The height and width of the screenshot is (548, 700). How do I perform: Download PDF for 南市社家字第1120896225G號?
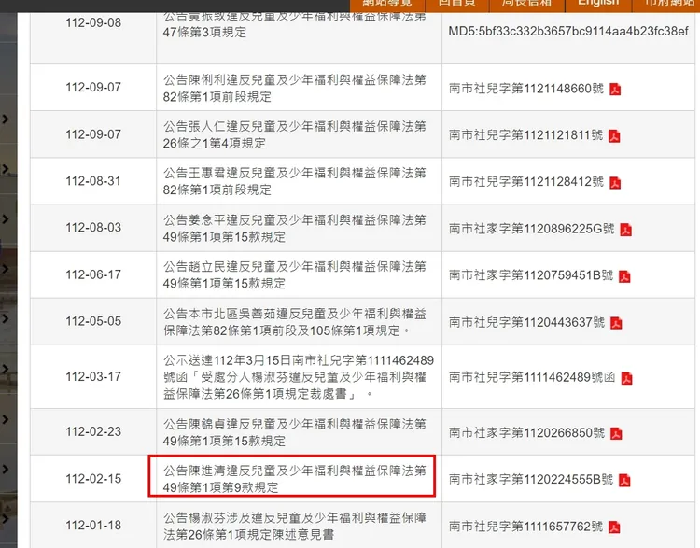click(x=626, y=229)
